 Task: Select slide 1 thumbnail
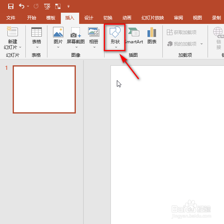[x=44, y=90]
